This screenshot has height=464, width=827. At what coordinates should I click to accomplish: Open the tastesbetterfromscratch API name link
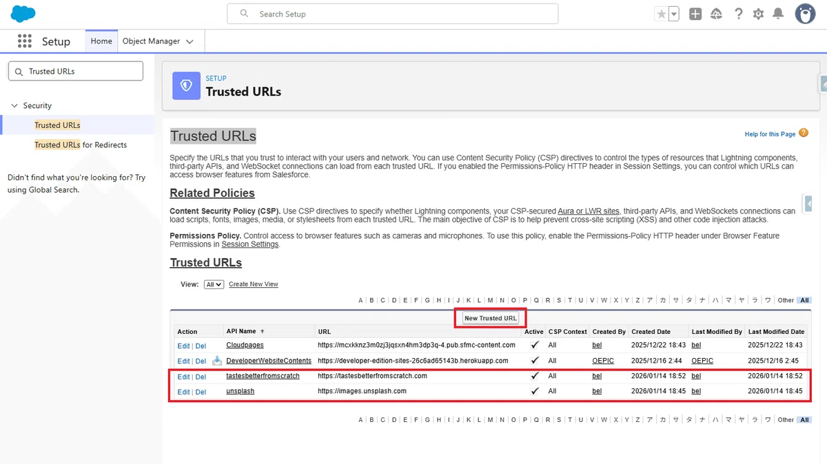click(x=263, y=376)
